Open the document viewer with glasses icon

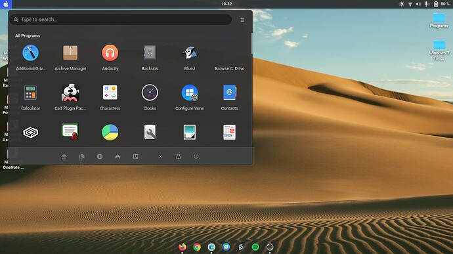tap(229, 133)
